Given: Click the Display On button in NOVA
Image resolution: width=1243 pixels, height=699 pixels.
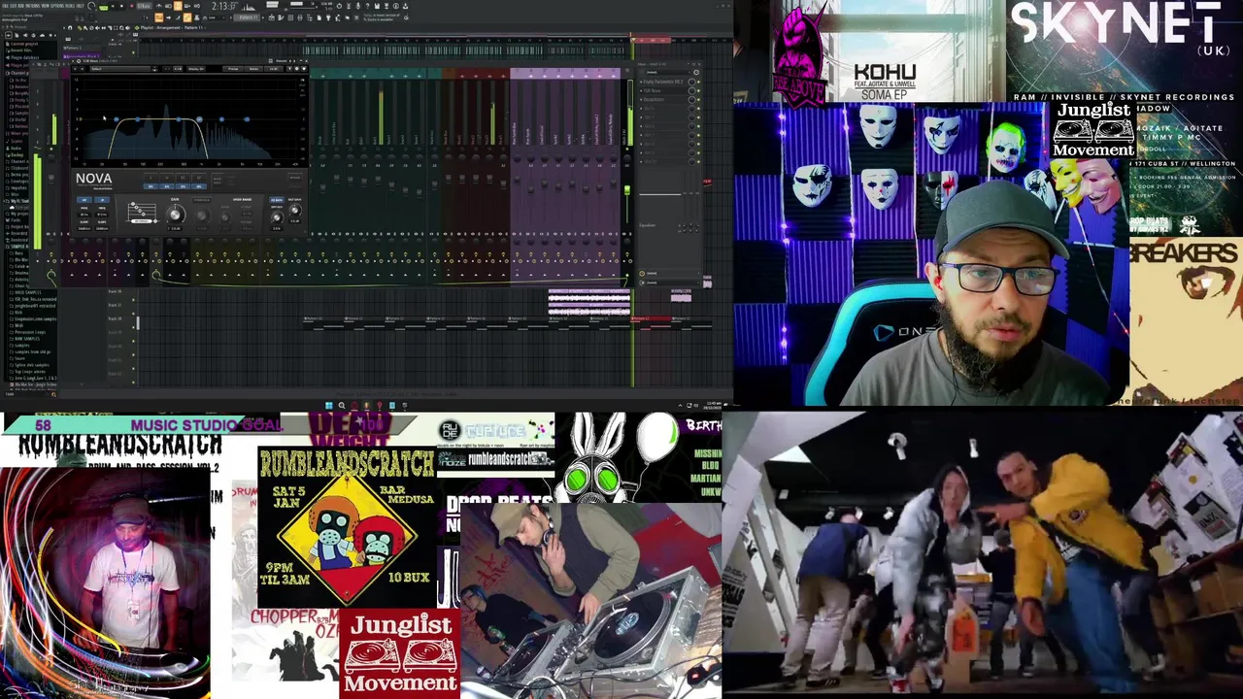Looking at the screenshot, I should (196, 69).
